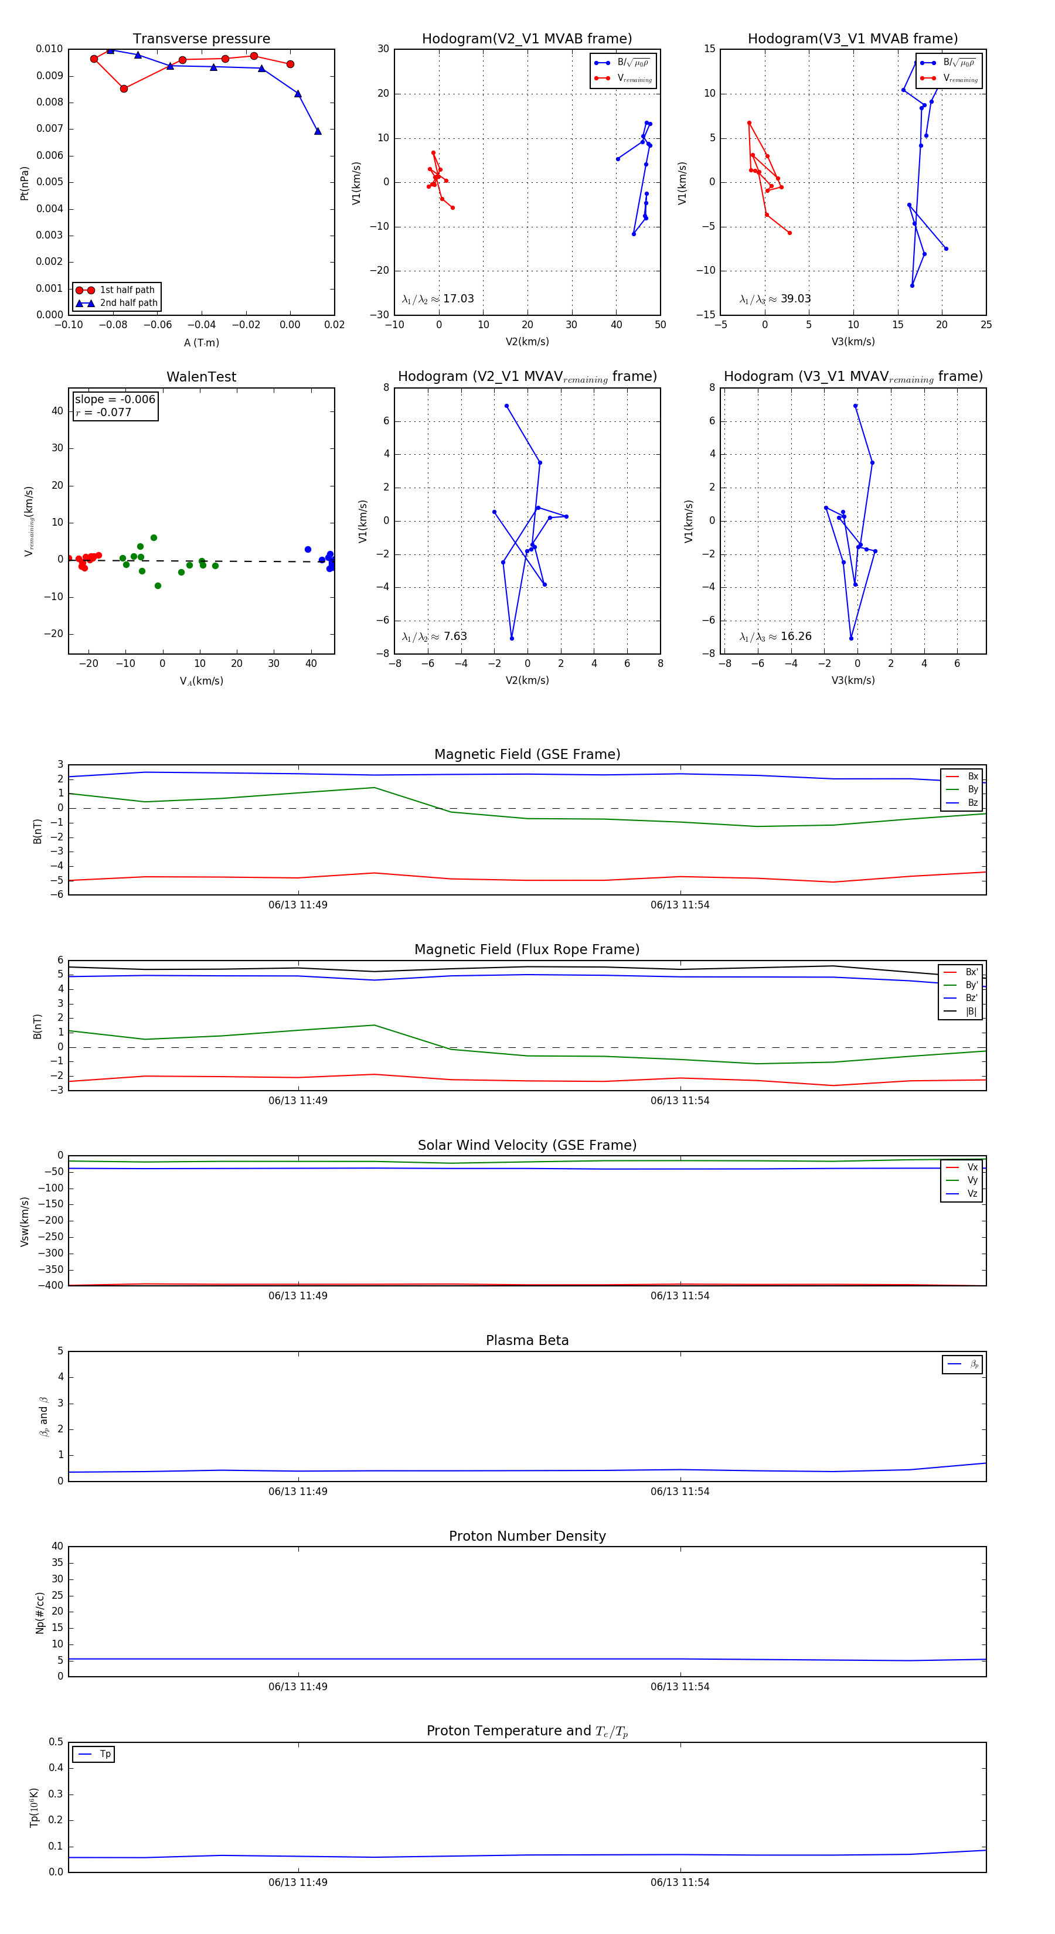The width and height of the screenshot is (1055, 1934).
Task: Click the Hodogram (V3_V1 MVAV remaining frame) title
Action: (853, 377)
